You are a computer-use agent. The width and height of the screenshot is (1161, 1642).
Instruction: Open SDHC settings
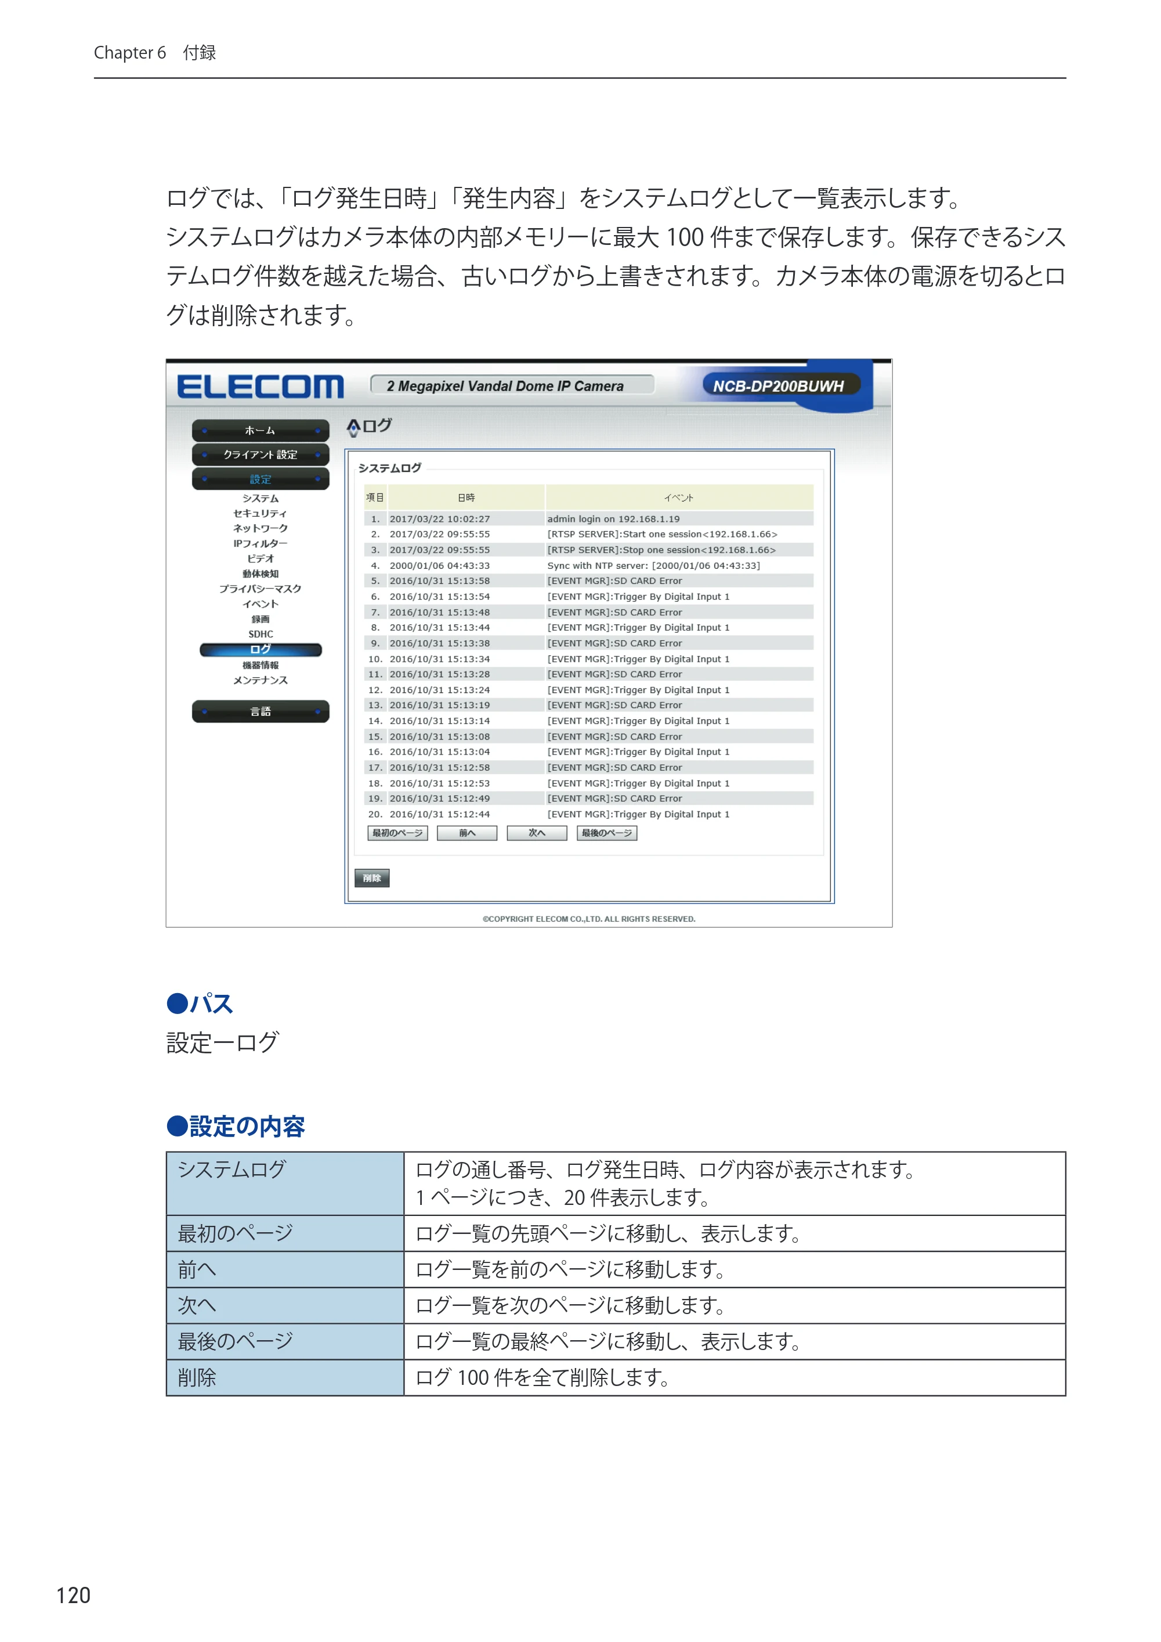260,634
